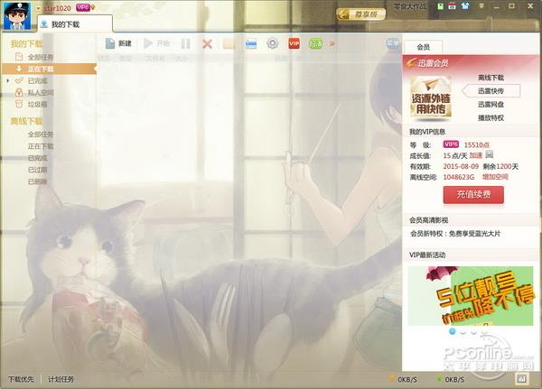The image size is (542, 389).
Task: Select 全部任务 under 我的下载
Action: click(41, 57)
